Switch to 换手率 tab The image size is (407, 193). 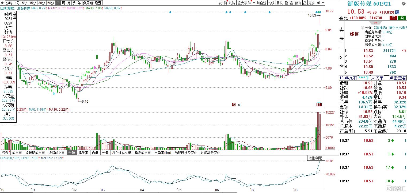coord(83,153)
